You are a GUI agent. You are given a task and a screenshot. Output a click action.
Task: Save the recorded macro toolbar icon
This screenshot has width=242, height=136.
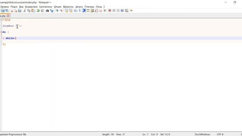[126, 11]
